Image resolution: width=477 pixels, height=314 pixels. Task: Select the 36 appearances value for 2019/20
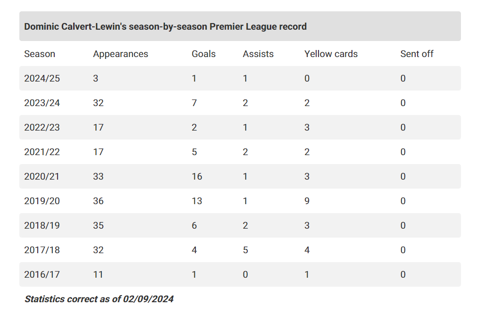[98, 201]
